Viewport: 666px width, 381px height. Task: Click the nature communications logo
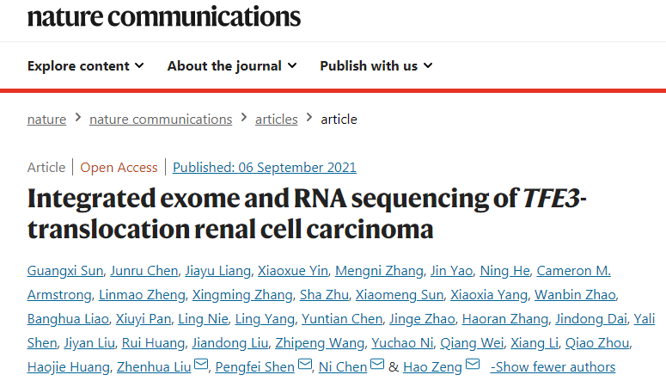(x=164, y=17)
